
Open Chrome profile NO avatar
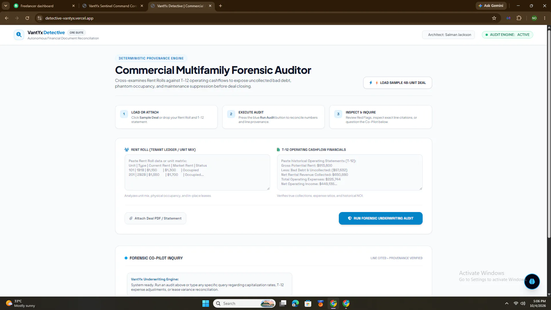point(534,18)
